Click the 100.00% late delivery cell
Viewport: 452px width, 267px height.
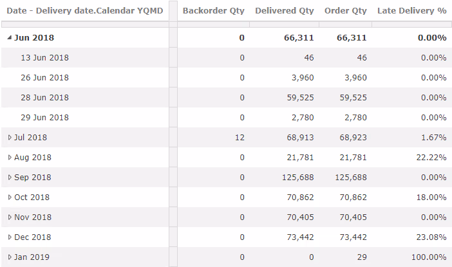pos(429,257)
